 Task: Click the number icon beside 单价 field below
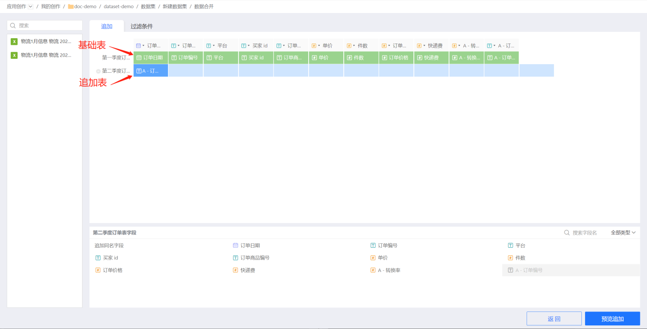(373, 258)
